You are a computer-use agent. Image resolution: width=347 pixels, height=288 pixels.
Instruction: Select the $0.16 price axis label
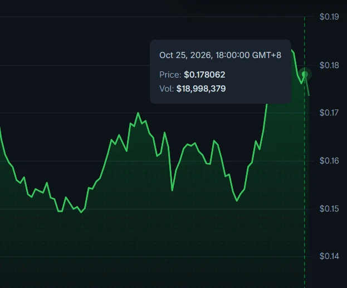pos(329,161)
